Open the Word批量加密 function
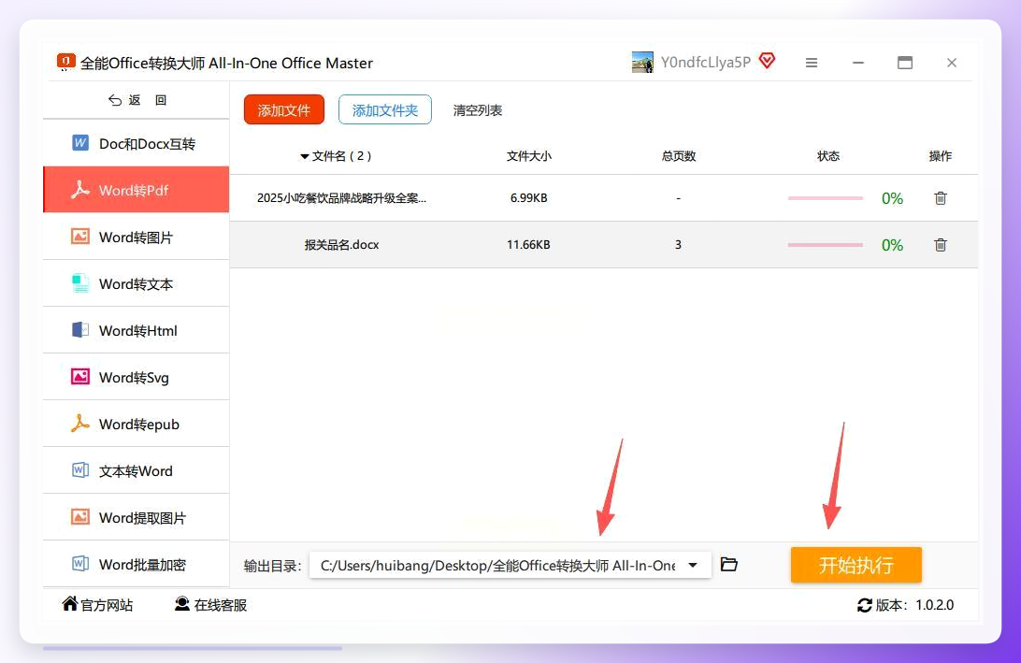 137,564
